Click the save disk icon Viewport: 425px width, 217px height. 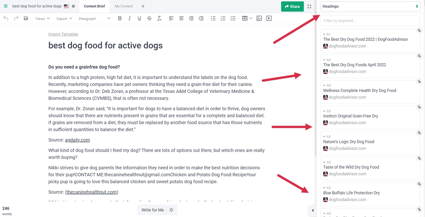tap(26, 19)
